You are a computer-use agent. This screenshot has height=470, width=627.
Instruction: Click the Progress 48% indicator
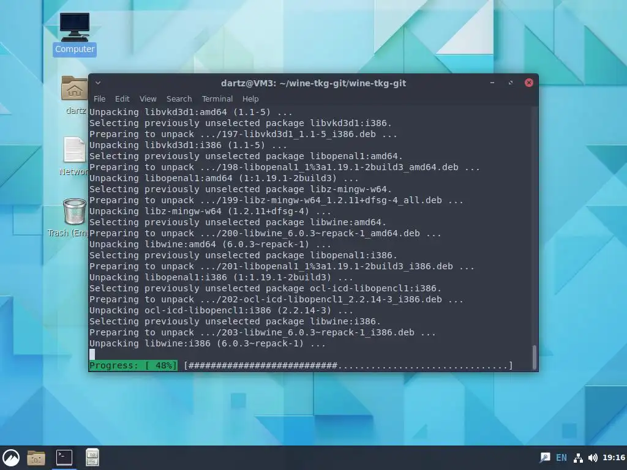133,365
